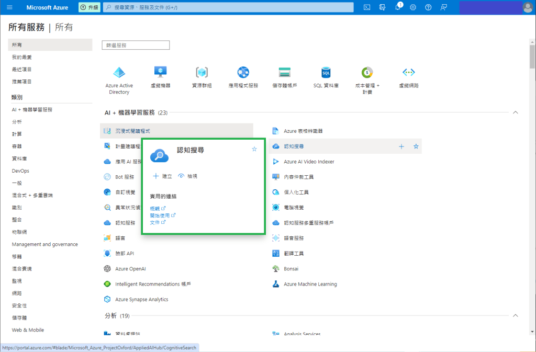Open Cloud Shell from top bar
This screenshot has height=352, width=536.
click(x=367, y=7)
